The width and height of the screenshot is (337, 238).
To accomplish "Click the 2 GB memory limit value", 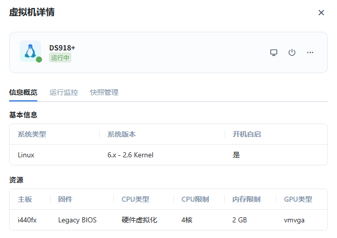I will click(239, 220).
